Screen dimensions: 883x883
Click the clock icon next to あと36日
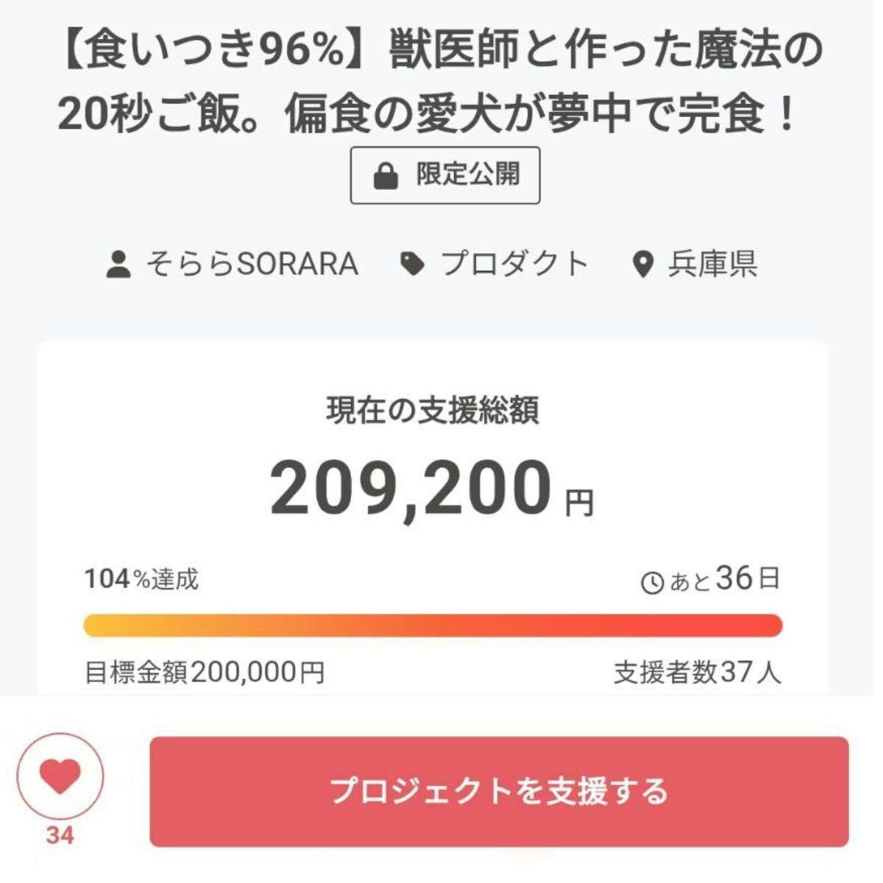point(653,583)
